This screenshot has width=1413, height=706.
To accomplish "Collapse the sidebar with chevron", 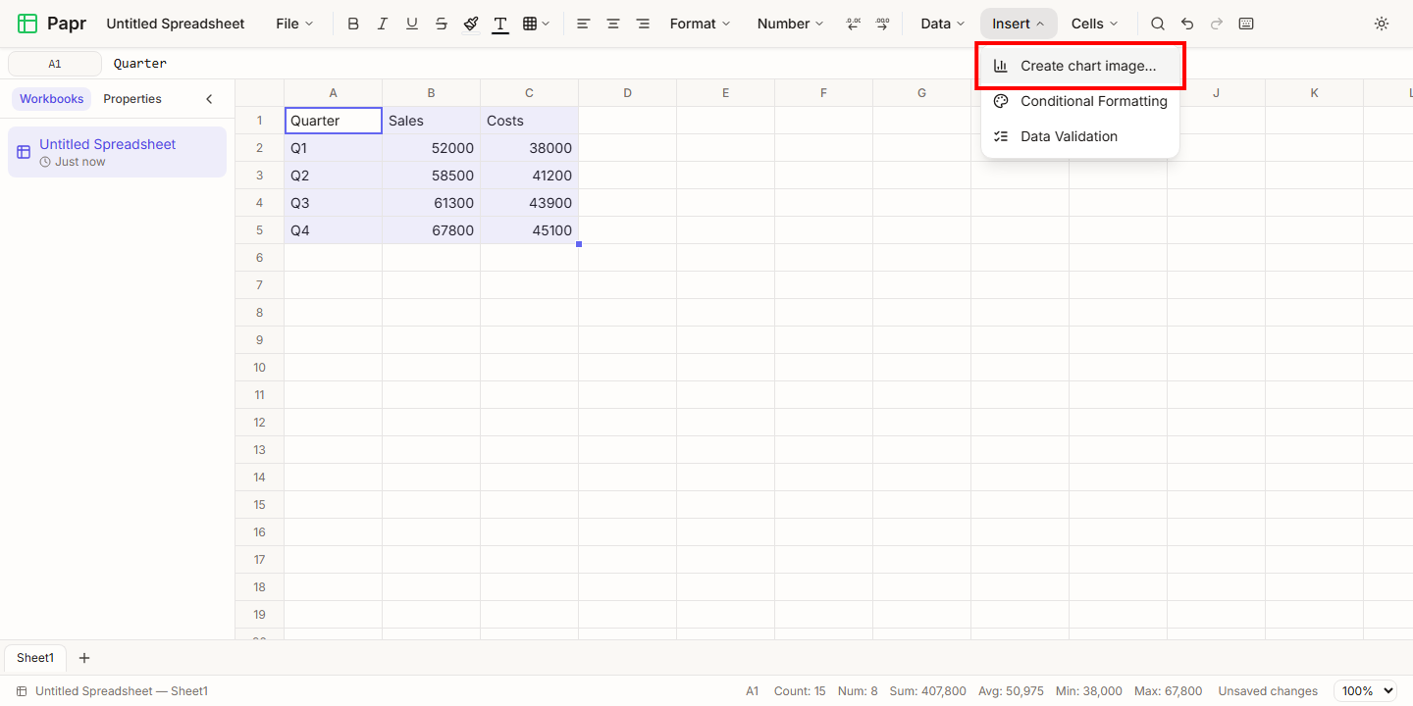I will [209, 99].
